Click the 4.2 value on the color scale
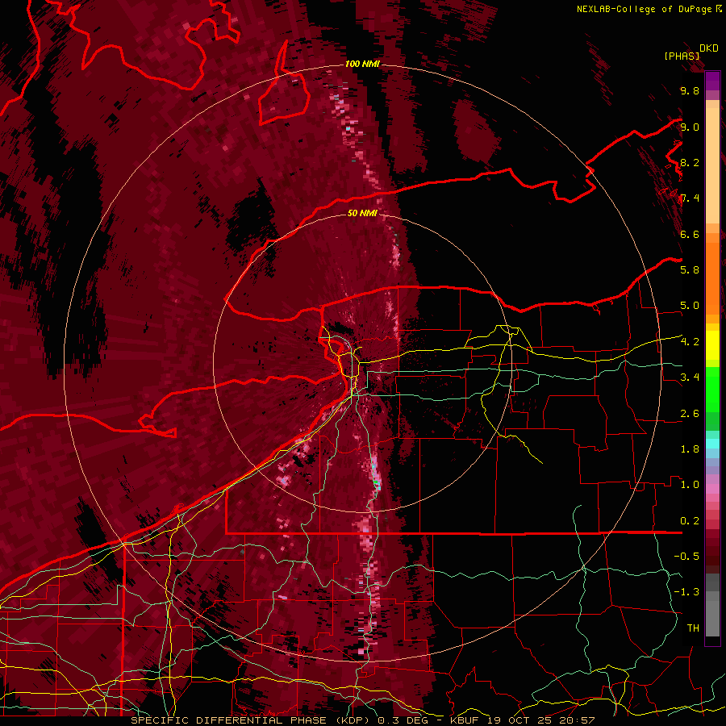Image resolution: width=726 pixels, height=726 pixels. [x=690, y=342]
